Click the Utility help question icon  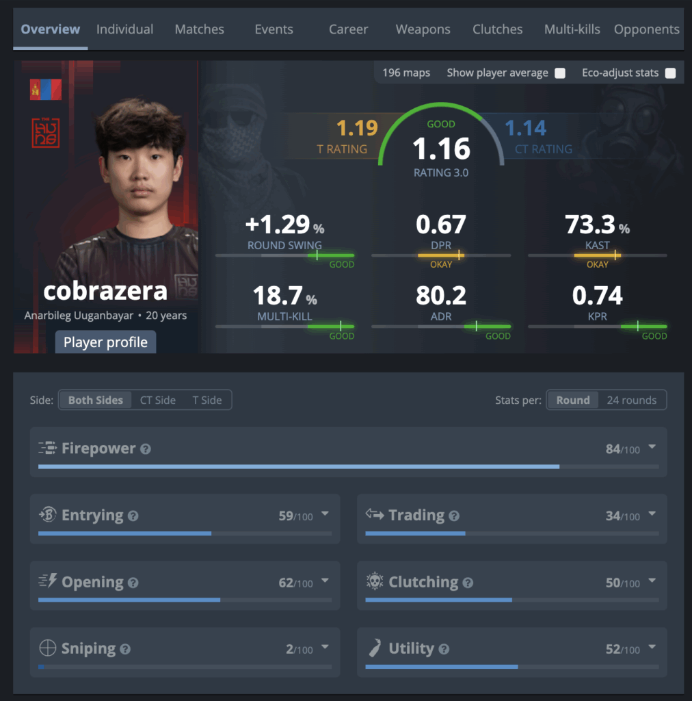(444, 649)
